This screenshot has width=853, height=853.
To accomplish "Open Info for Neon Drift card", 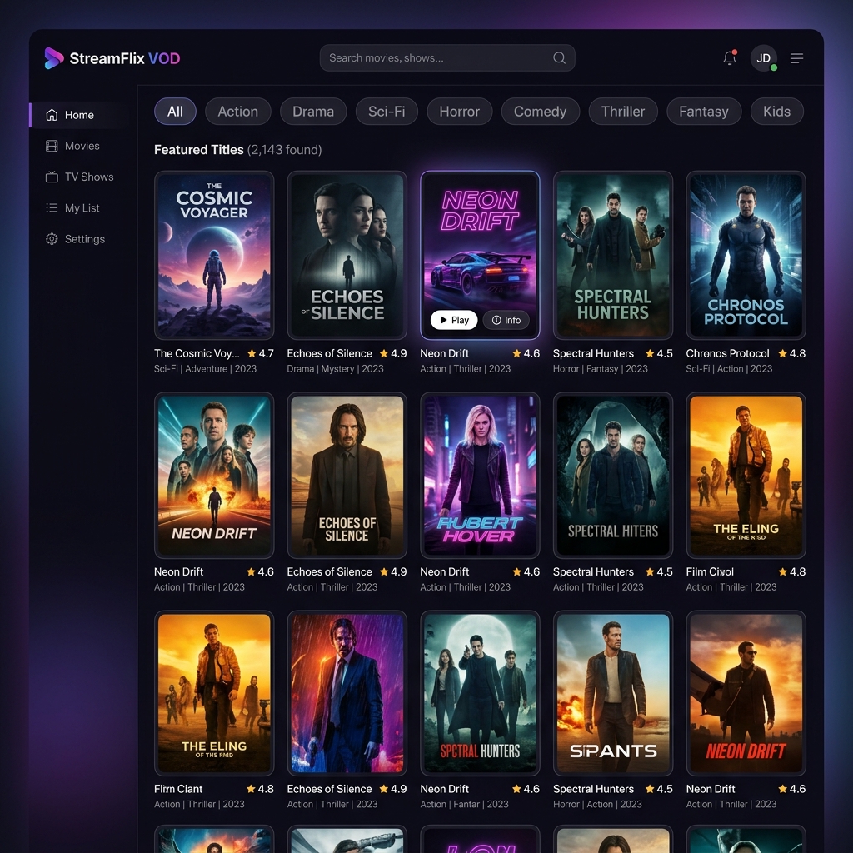I will pyautogui.click(x=506, y=320).
